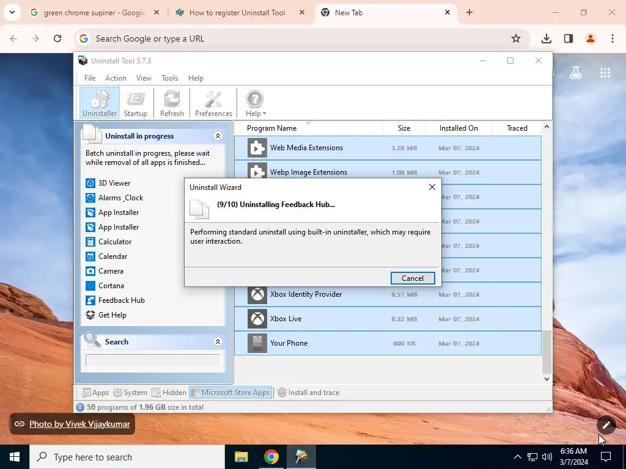Open the Action menu
Viewport: 626px width, 469px height.
pyautogui.click(x=116, y=78)
